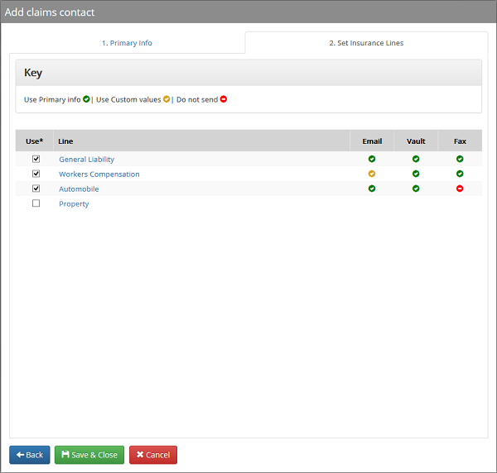Viewport: 497px width, 473px height.
Task: Click Automobile email status icon
Action: [372, 189]
